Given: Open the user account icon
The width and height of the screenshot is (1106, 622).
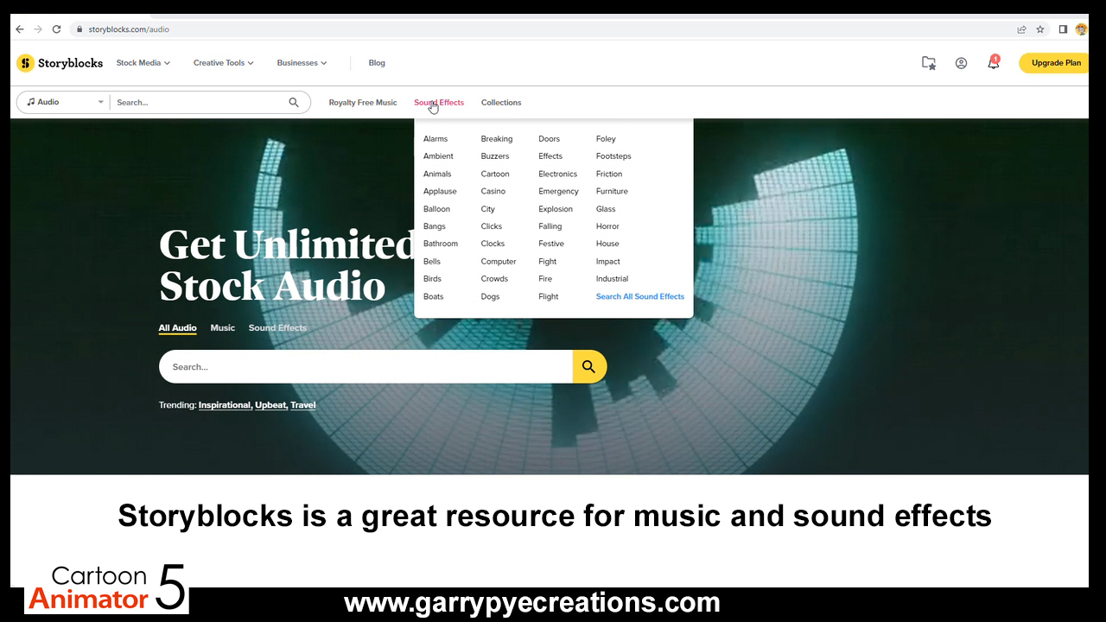Looking at the screenshot, I should click(961, 63).
